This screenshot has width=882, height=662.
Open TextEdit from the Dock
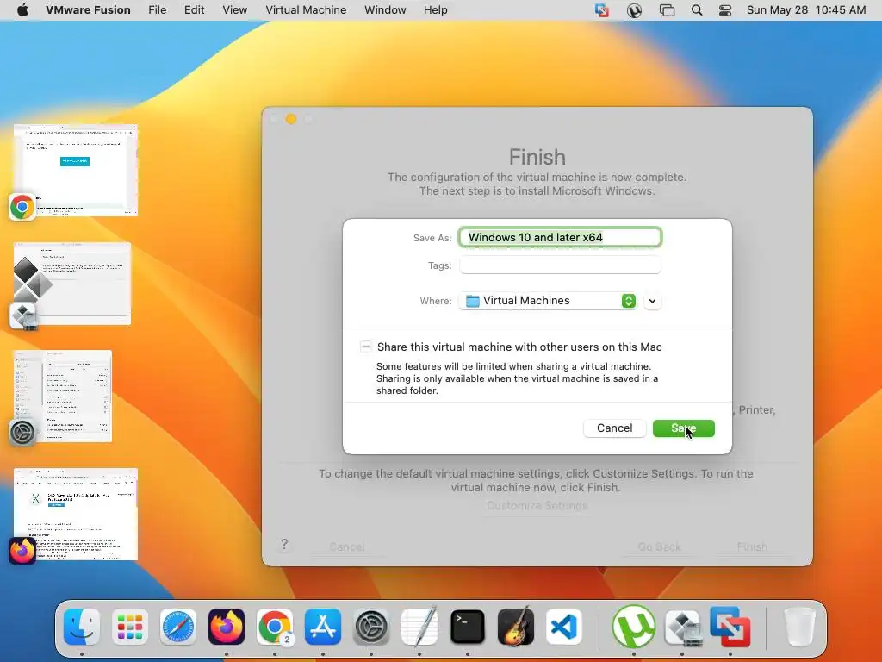[419, 627]
